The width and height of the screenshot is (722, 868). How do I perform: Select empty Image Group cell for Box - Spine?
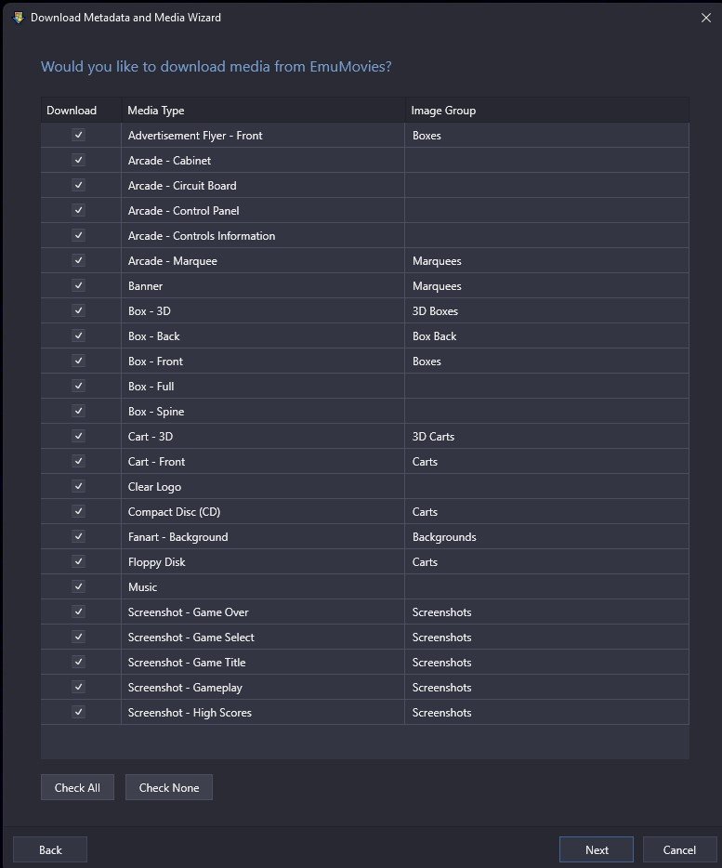546,412
